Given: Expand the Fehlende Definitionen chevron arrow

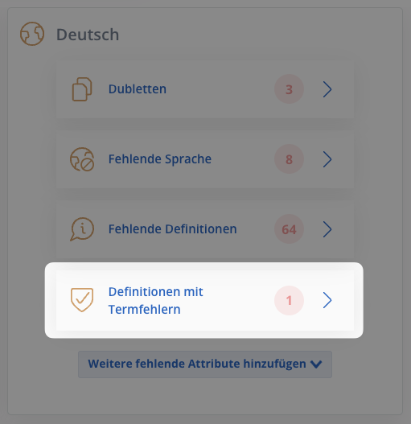Looking at the screenshot, I should (x=327, y=229).
